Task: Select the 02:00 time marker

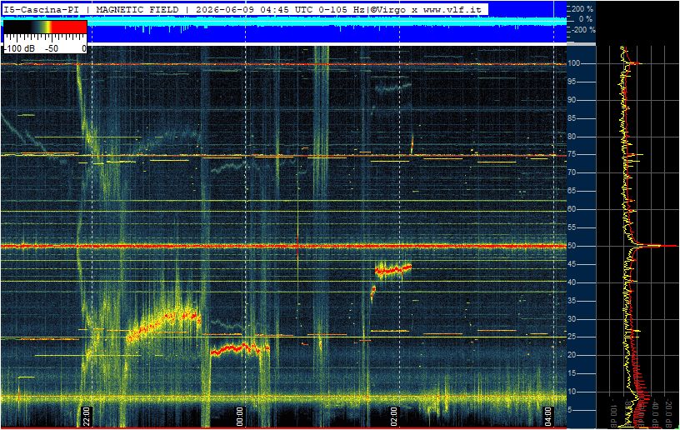Action: (x=394, y=417)
